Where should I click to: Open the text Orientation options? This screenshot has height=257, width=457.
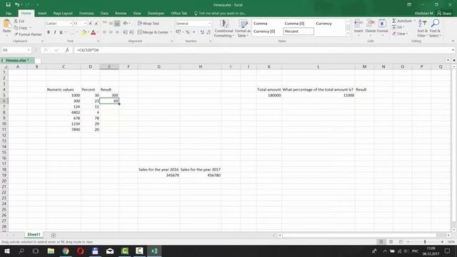(x=126, y=24)
